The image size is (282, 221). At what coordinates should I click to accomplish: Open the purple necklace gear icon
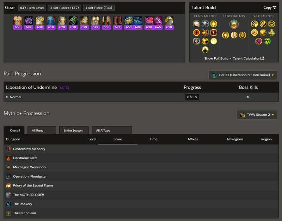[29, 20]
